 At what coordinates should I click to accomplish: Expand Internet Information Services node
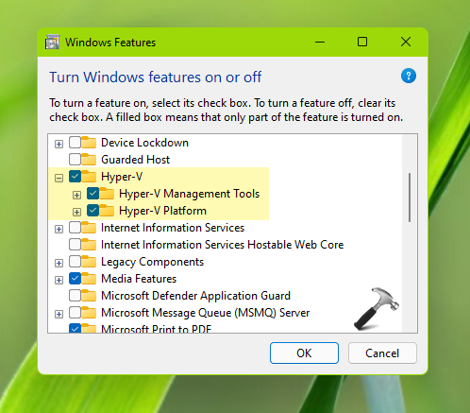(59, 230)
